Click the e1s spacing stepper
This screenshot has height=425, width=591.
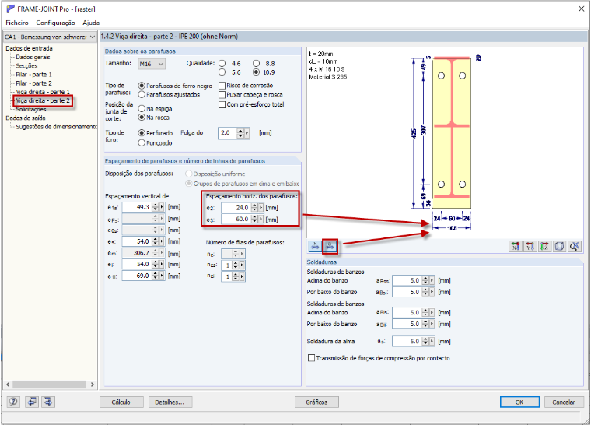(156, 207)
